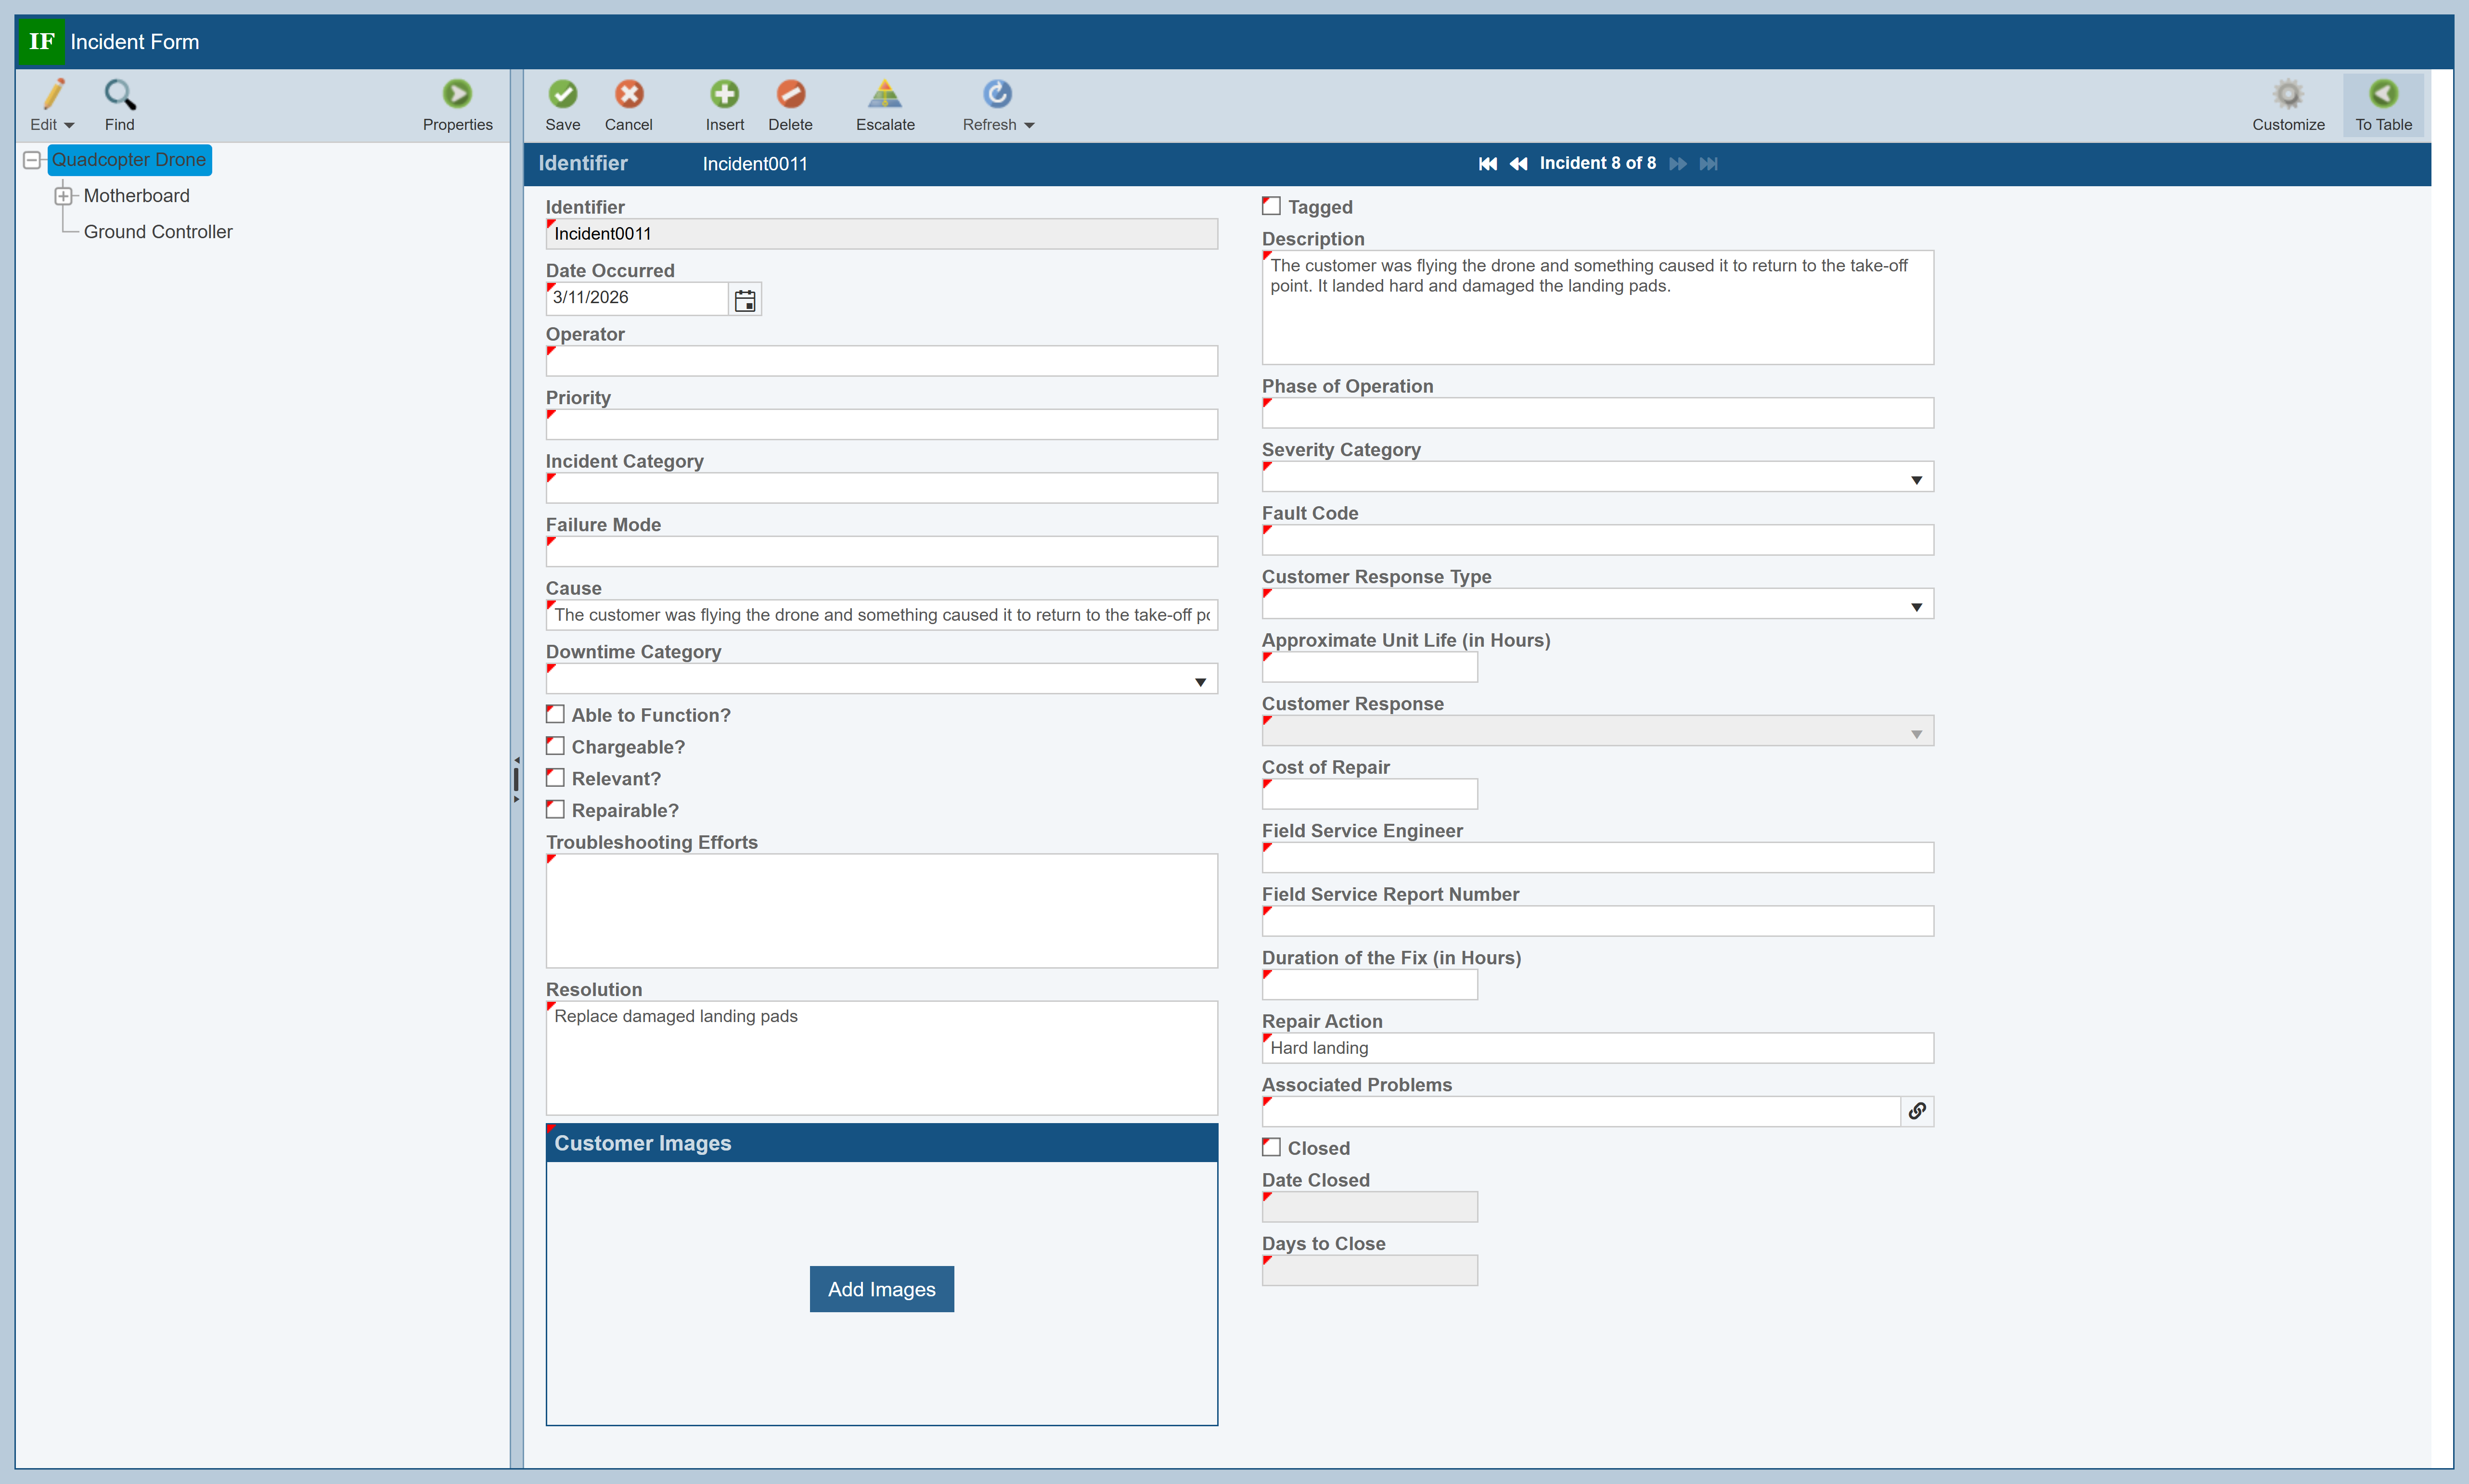Switch view with To Table icon
The image size is (2469, 1484).
[x=2383, y=94]
